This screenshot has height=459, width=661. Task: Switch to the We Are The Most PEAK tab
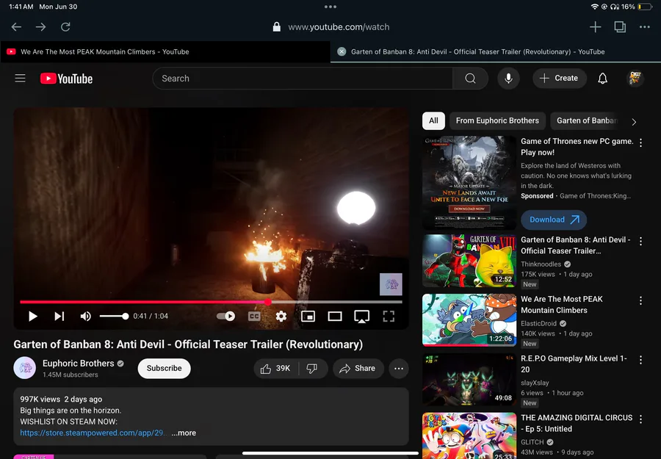165,52
